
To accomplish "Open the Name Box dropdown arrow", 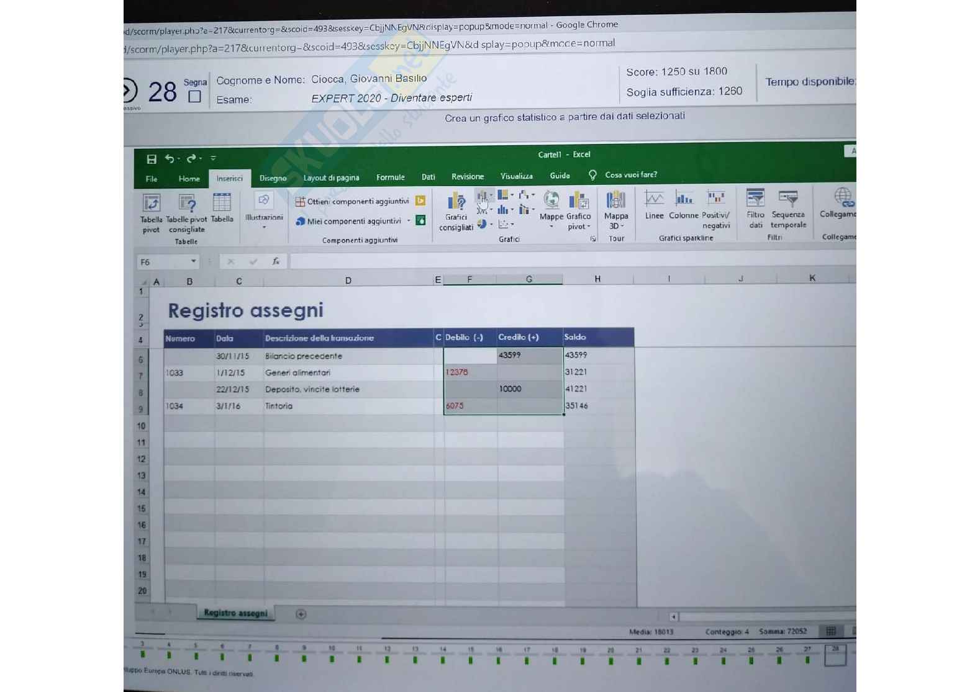I will click(x=193, y=261).
